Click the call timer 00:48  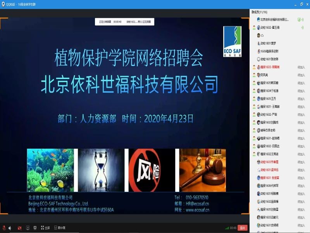tap(233, 228)
